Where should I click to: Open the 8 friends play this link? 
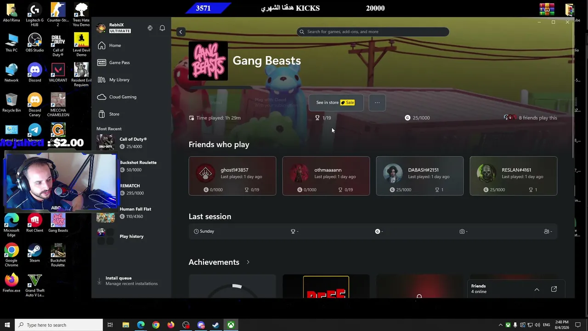pos(531,118)
